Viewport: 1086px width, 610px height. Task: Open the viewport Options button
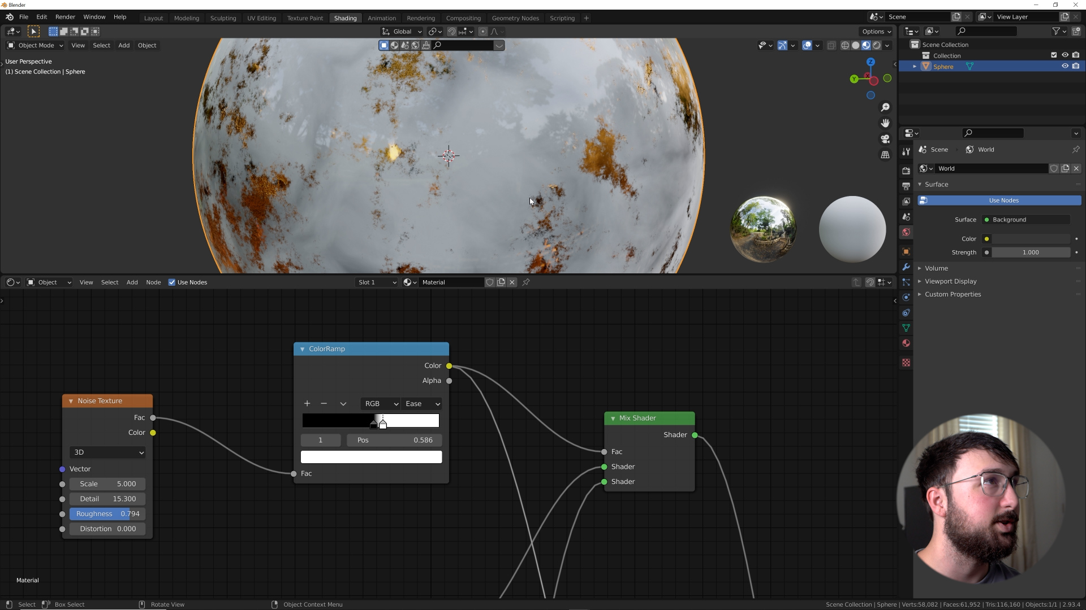(876, 32)
